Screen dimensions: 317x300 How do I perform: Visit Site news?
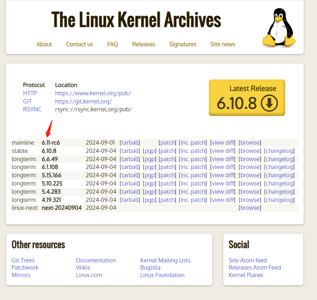pyautogui.click(x=222, y=44)
